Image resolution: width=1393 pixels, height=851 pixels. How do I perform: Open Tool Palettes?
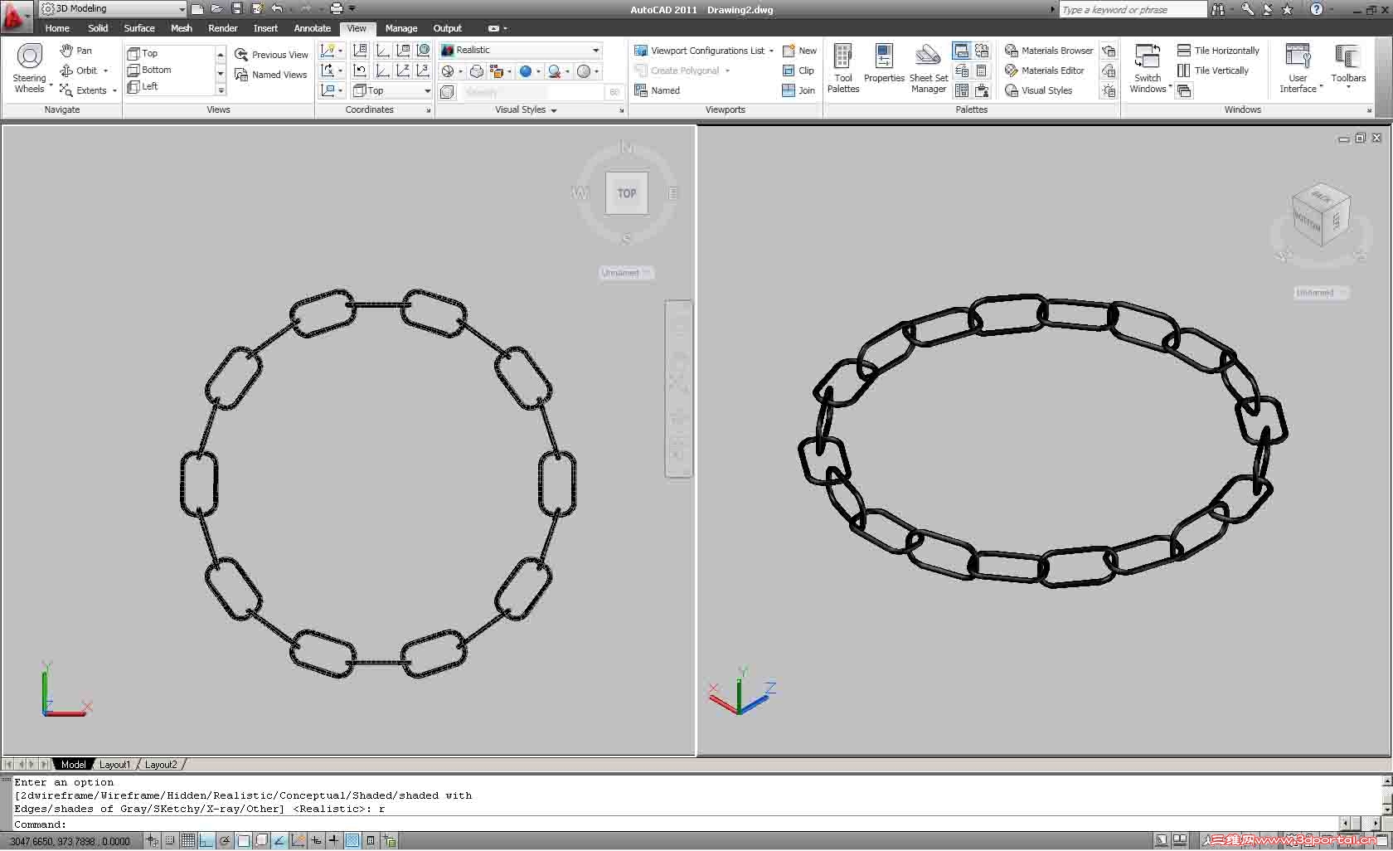(843, 68)
